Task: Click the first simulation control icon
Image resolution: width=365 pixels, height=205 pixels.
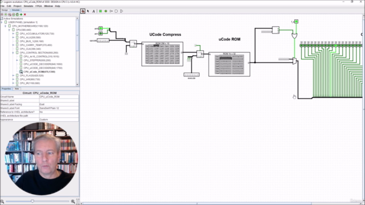Action: 2,14
